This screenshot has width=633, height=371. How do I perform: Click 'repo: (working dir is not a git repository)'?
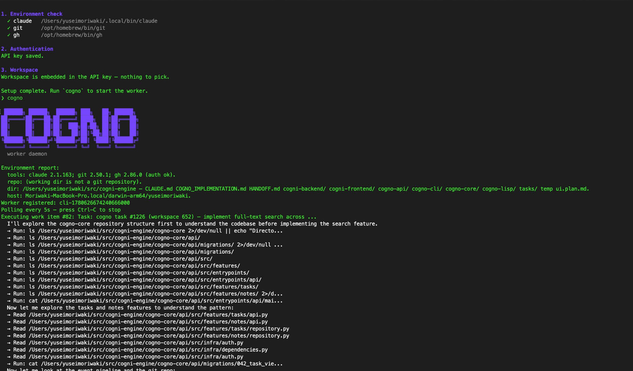click(74, 182)
